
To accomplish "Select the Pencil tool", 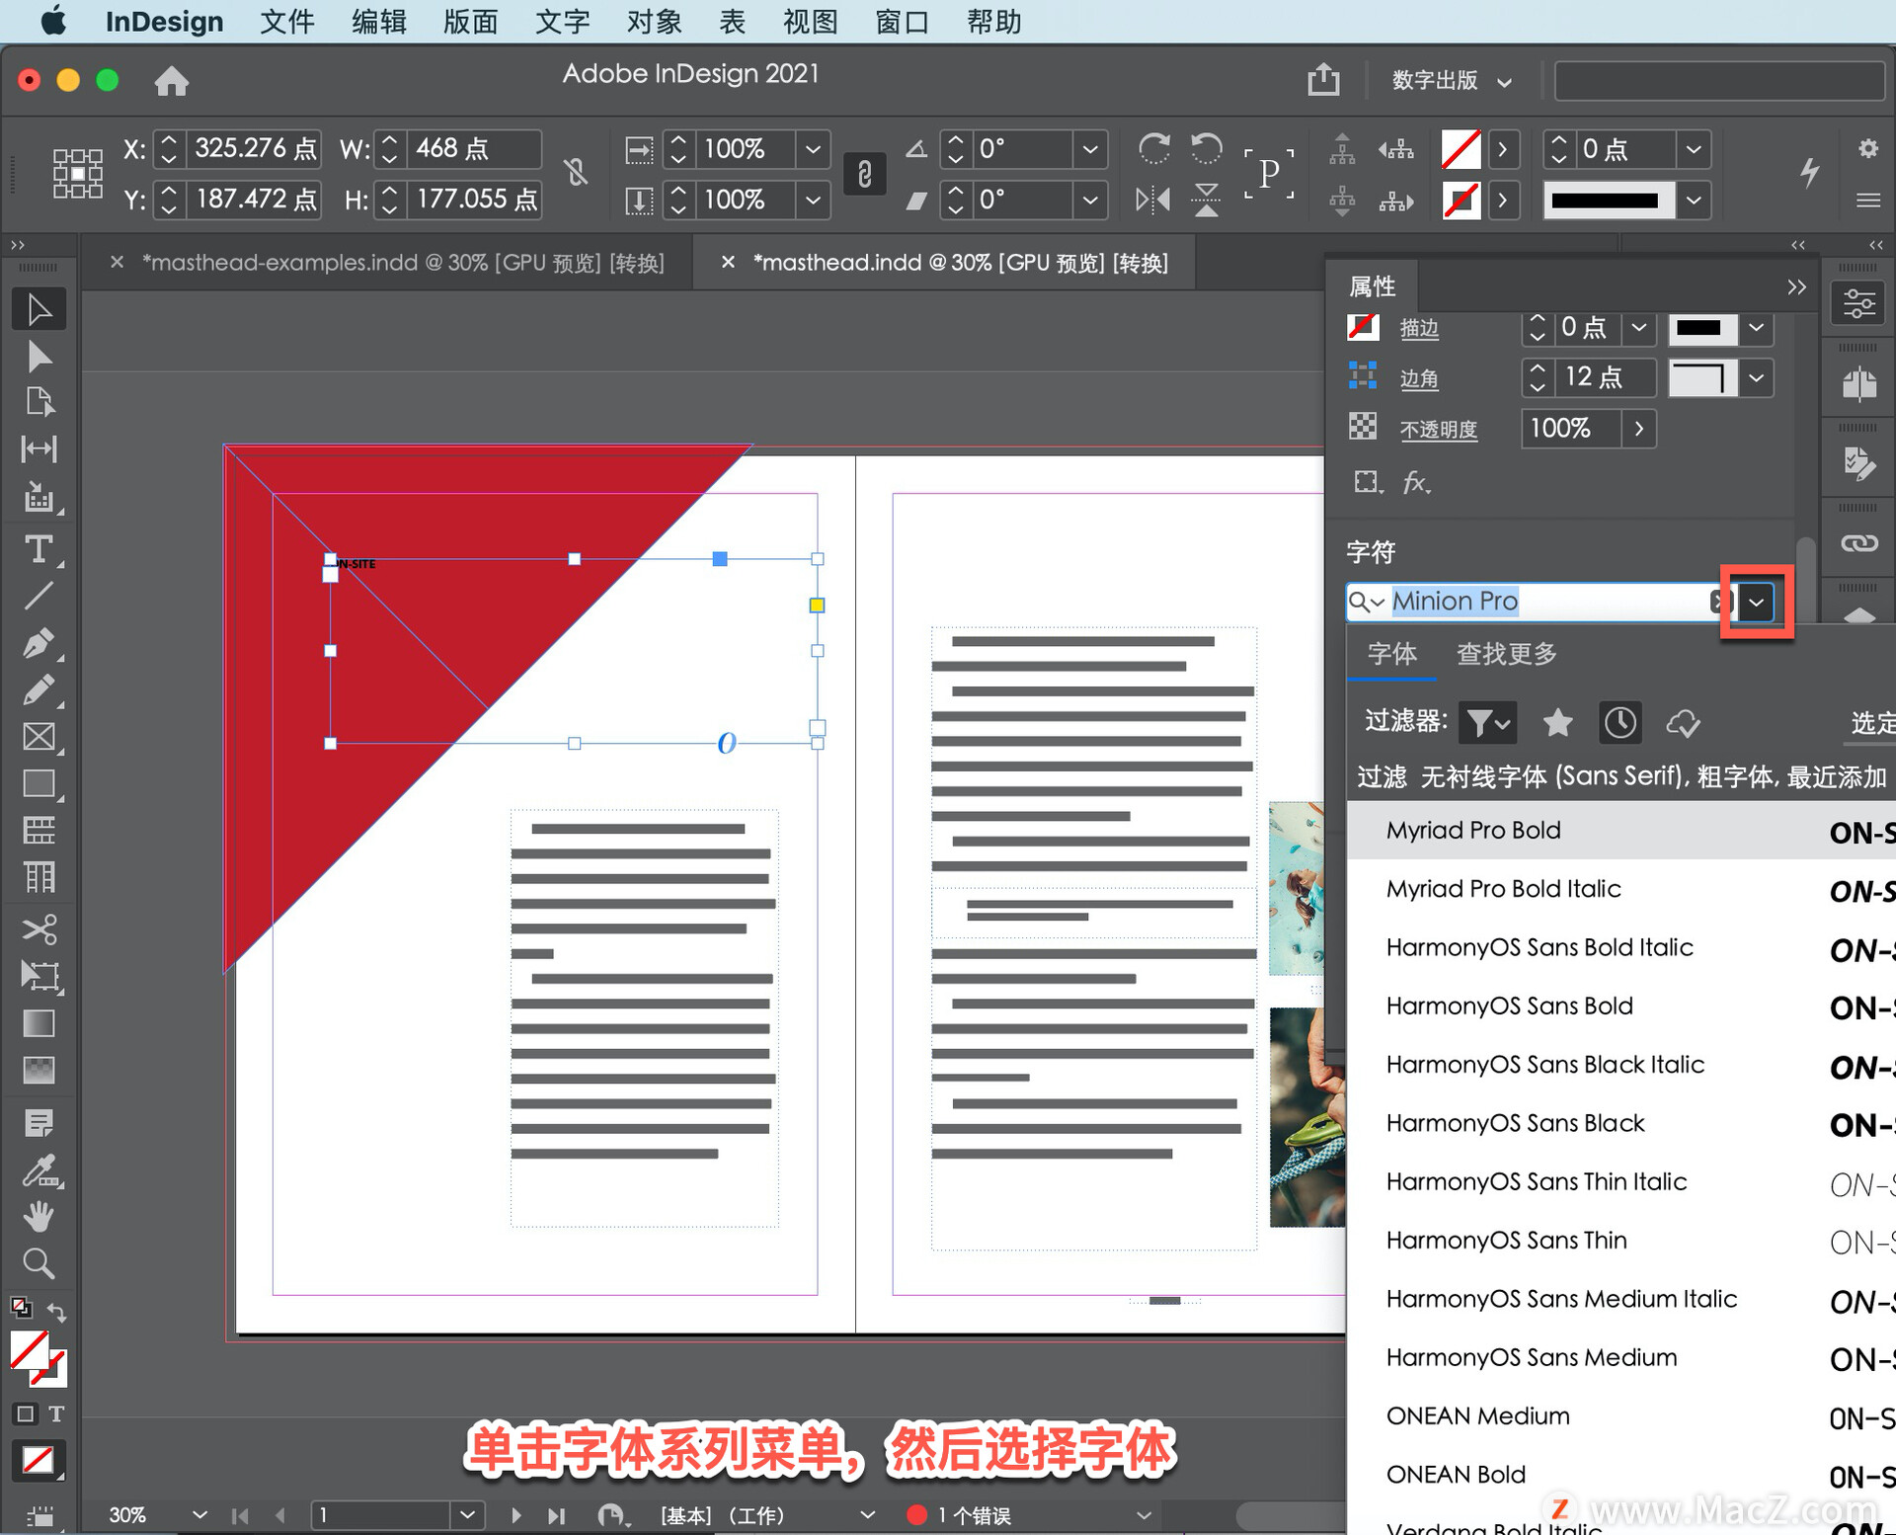I will (39, 689).
